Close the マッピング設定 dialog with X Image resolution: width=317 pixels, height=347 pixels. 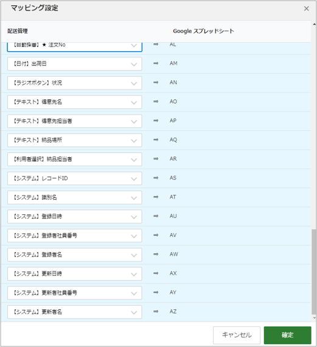pyautogui.click(x=306, y=9)
